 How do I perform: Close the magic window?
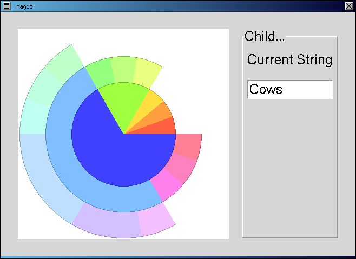click(x=349, y=6)
